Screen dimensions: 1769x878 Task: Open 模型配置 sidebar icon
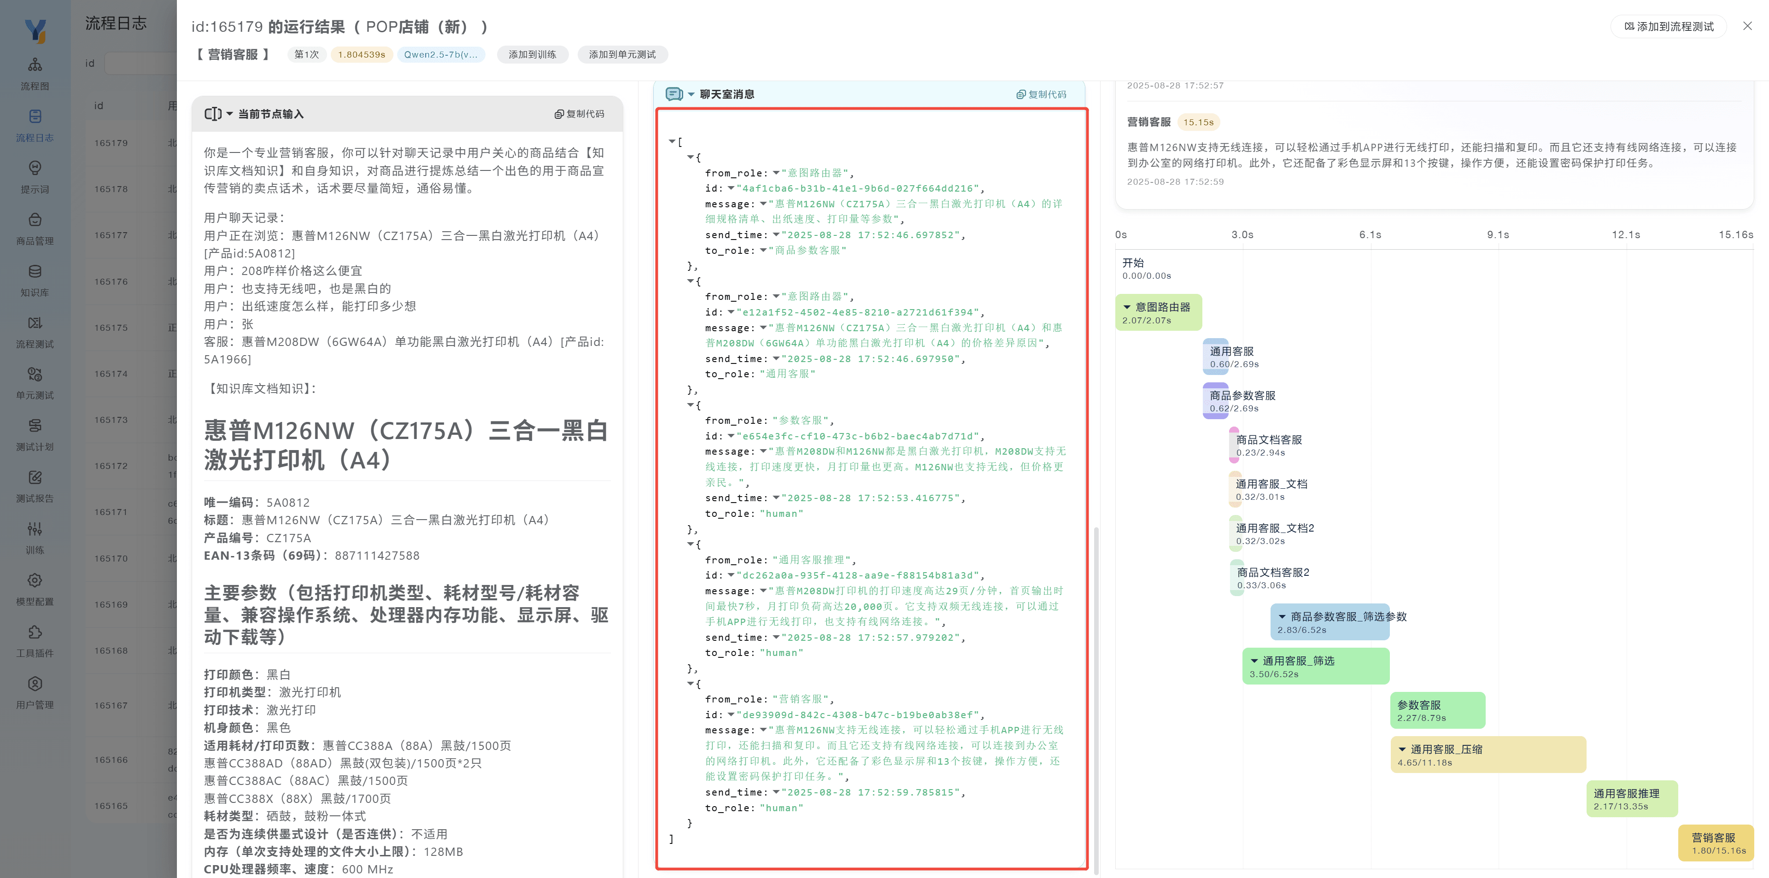35,581
